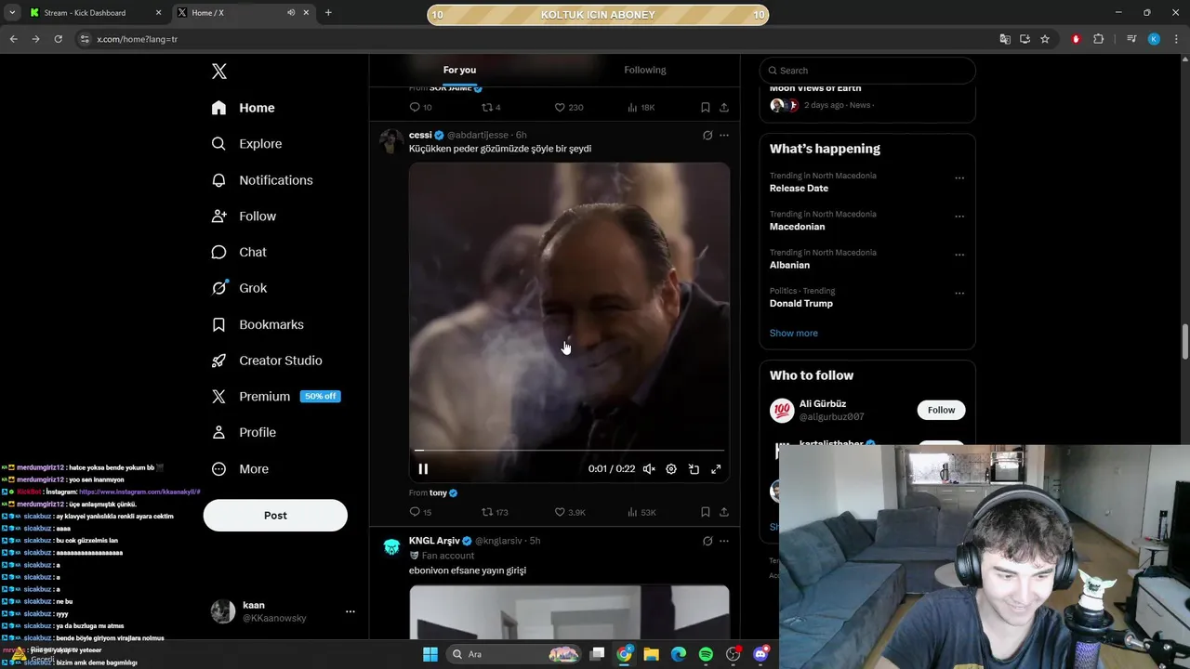Enter fullscreen for the video

click(716, 469)
